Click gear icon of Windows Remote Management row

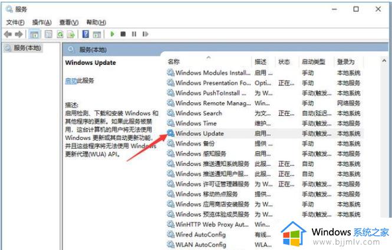pyautogui.click(x=171, y=103)
